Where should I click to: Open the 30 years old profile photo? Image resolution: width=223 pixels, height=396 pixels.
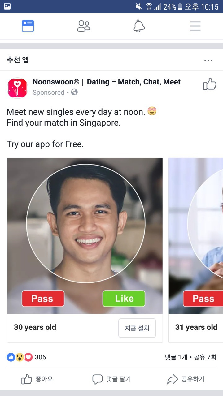[x=85, y=236]
